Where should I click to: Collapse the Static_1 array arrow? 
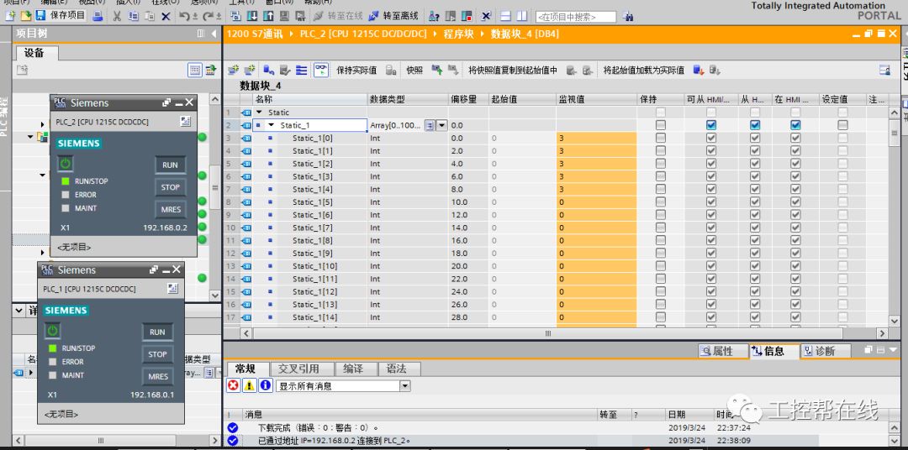click(x=271, y=125)
